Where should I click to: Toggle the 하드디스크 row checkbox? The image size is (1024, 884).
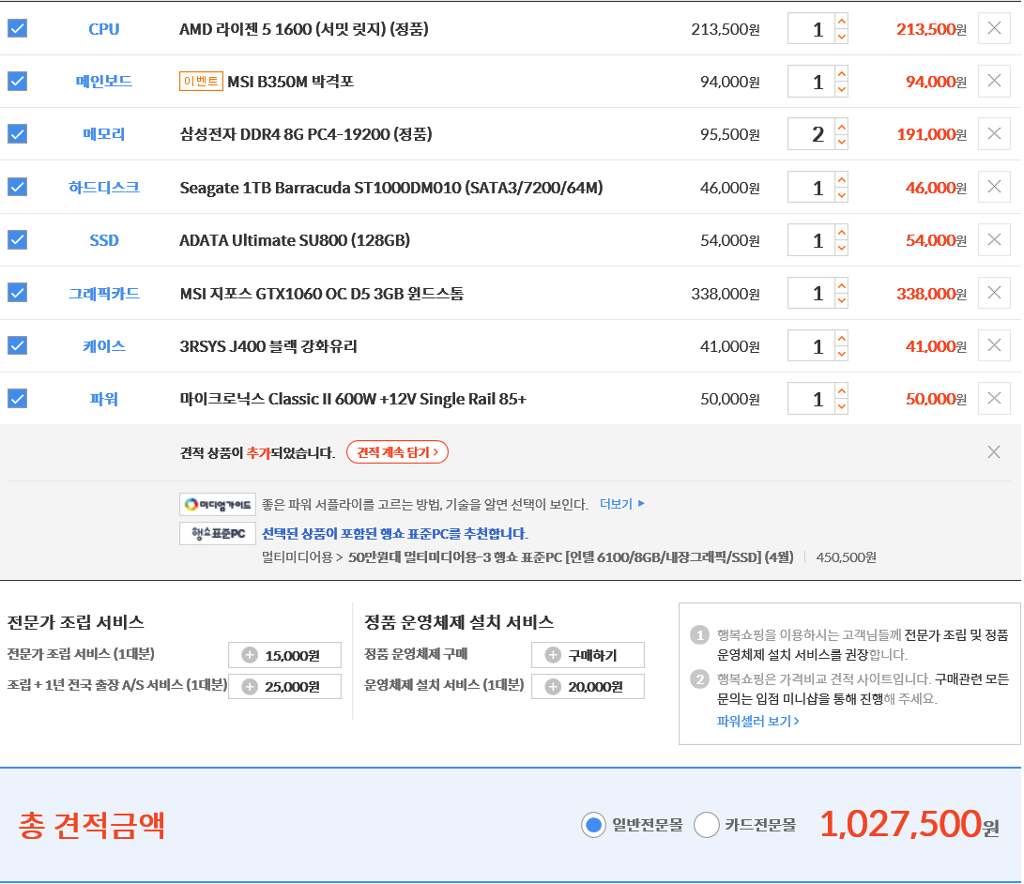click(x=18, y=188)
